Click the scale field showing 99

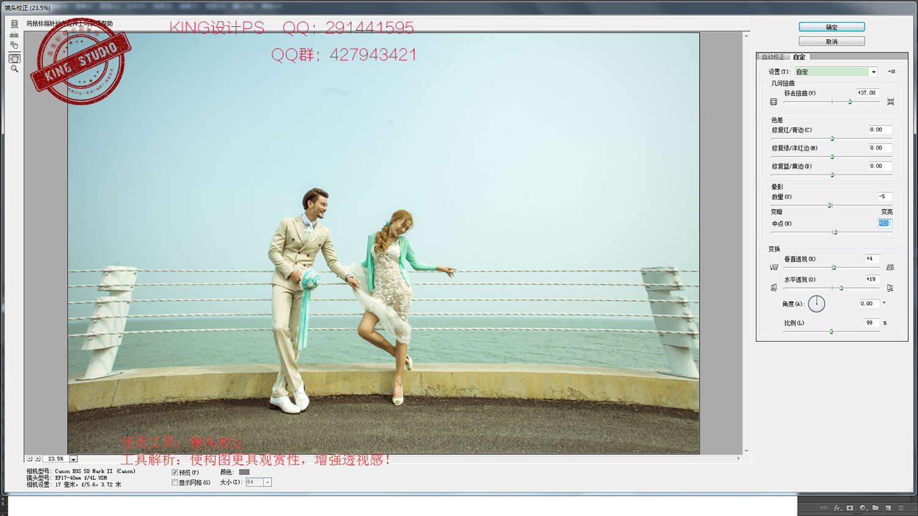pos(871,323)
